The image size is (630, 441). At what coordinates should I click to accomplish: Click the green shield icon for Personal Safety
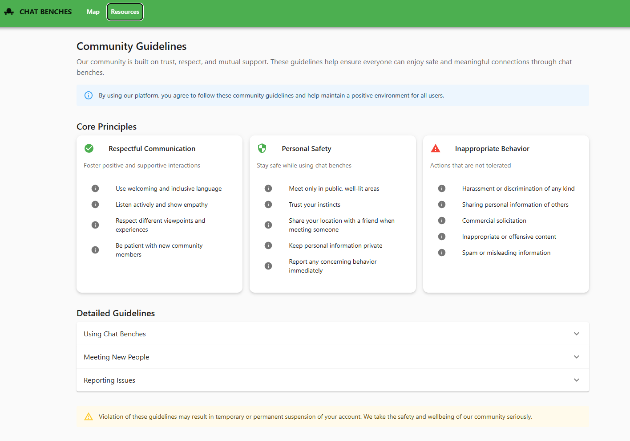pos(262,148)
